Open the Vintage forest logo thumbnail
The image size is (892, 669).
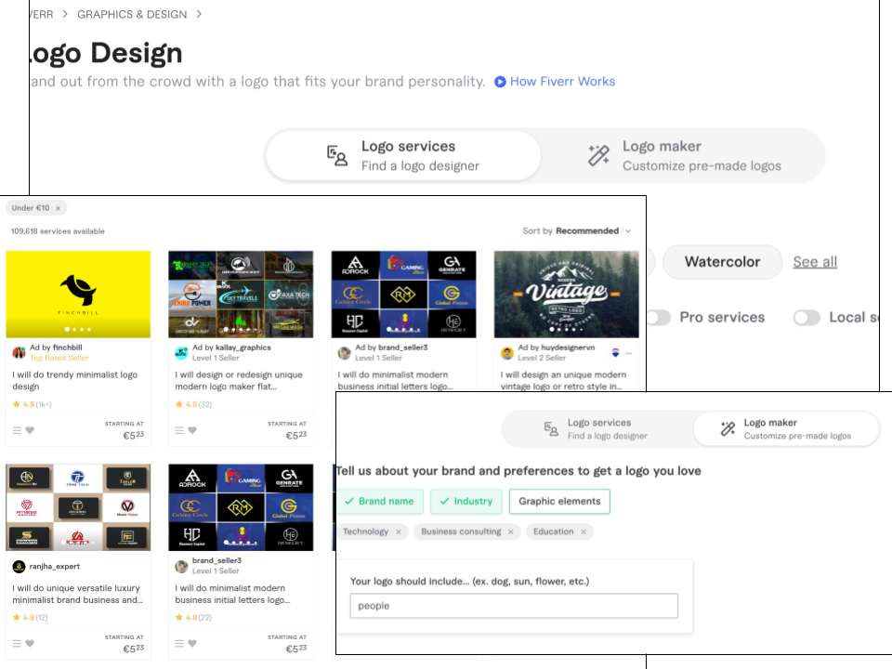pos(566,295)
